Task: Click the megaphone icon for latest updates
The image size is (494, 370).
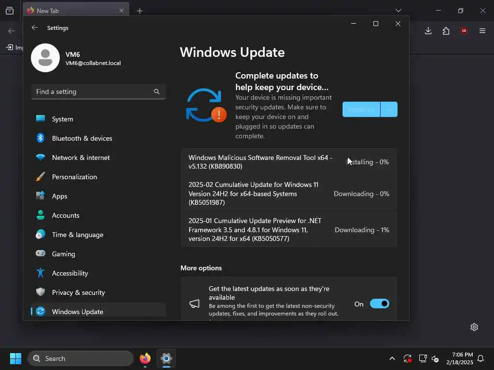Action: [194, 304]
